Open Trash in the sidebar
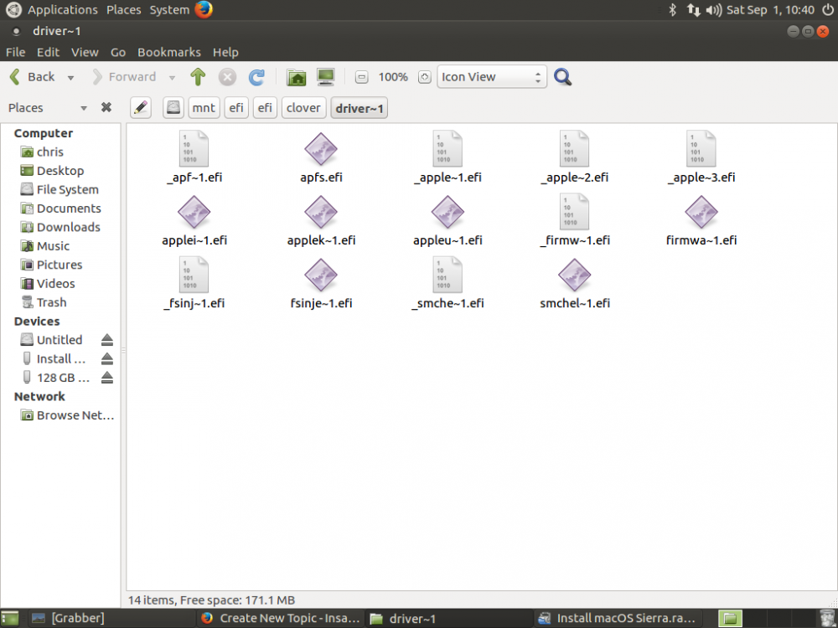 (44, 302)
